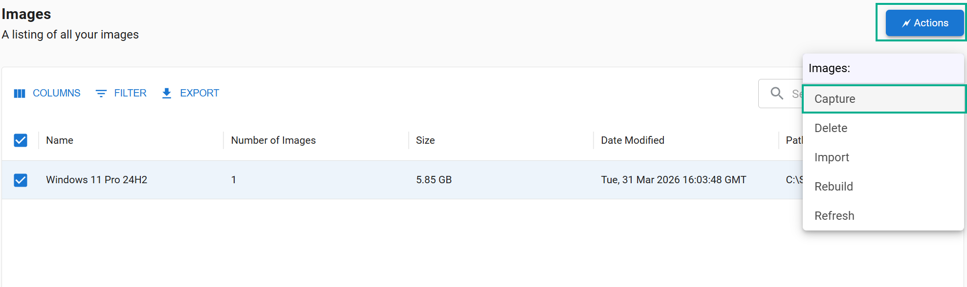This screenshot has height=287, width=967.
Task: Choose Capture from the Images menu
Action: pos(883,99)
